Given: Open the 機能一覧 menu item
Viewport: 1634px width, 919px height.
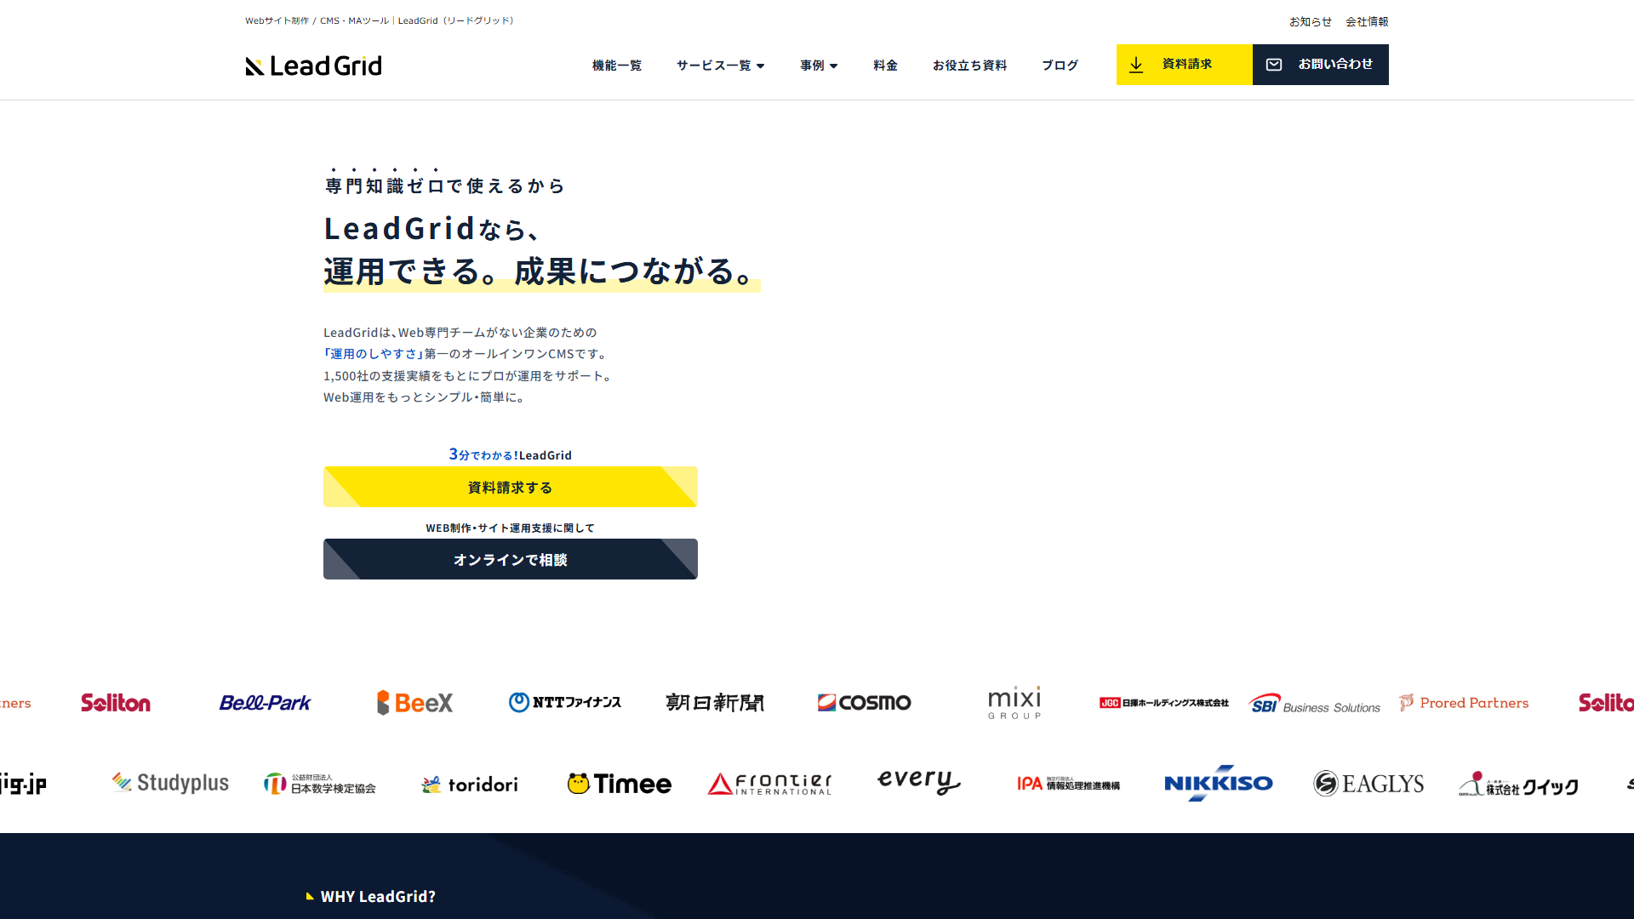Looking at the screenshot, I should click(617, 66).
